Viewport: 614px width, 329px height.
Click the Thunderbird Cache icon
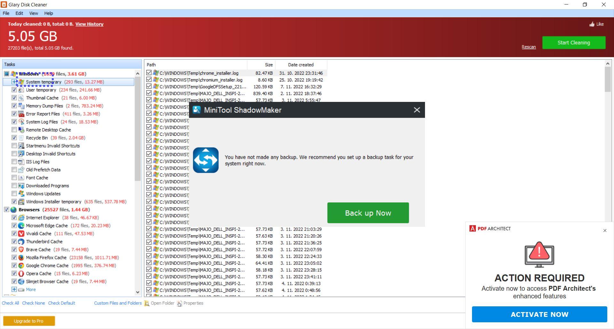(21, 242)
